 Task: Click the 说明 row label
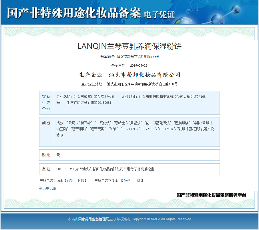(46, 155)
